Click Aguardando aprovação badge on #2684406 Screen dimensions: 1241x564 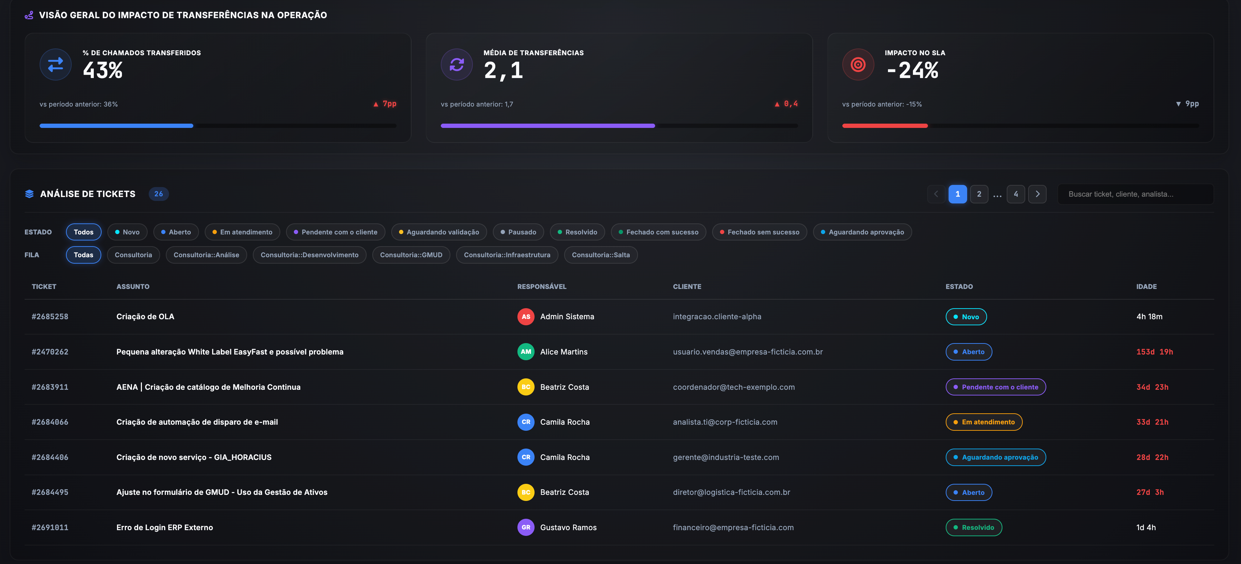995,457
